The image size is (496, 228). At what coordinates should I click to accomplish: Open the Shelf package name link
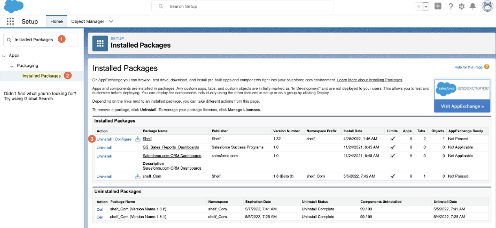[147, 139]
